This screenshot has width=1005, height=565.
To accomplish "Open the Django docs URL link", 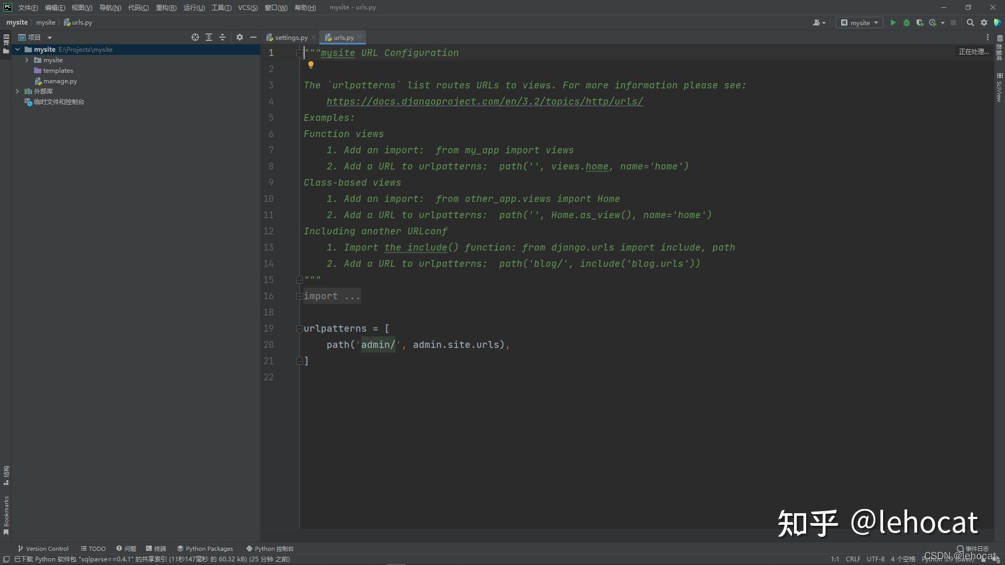I will tap(484, 101).
